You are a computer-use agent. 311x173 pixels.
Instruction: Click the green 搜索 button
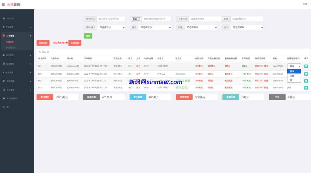[88, 36]
